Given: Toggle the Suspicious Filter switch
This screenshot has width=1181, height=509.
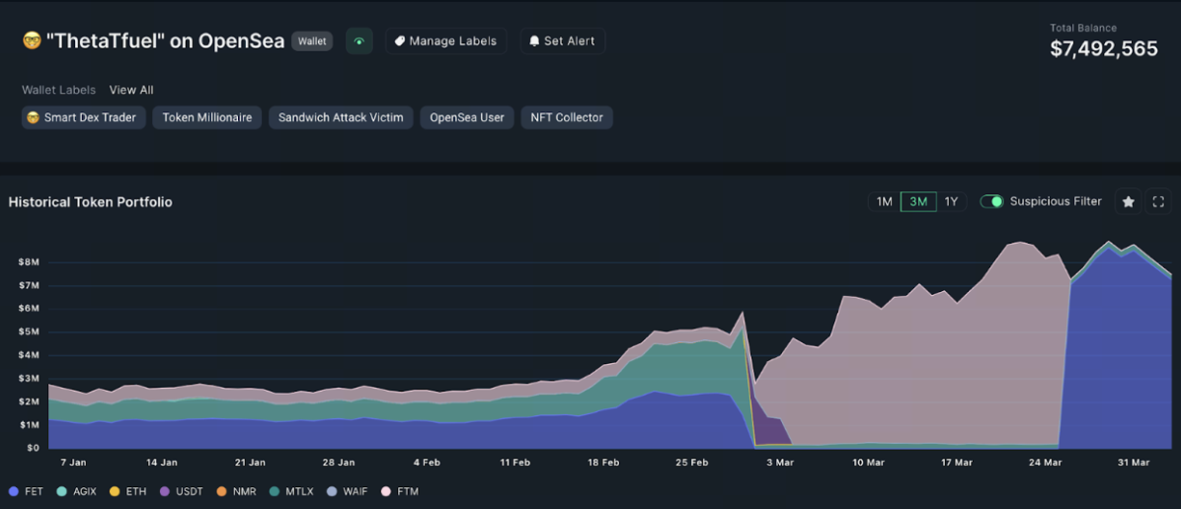Looking at the screenshot, I should [991, 201].
